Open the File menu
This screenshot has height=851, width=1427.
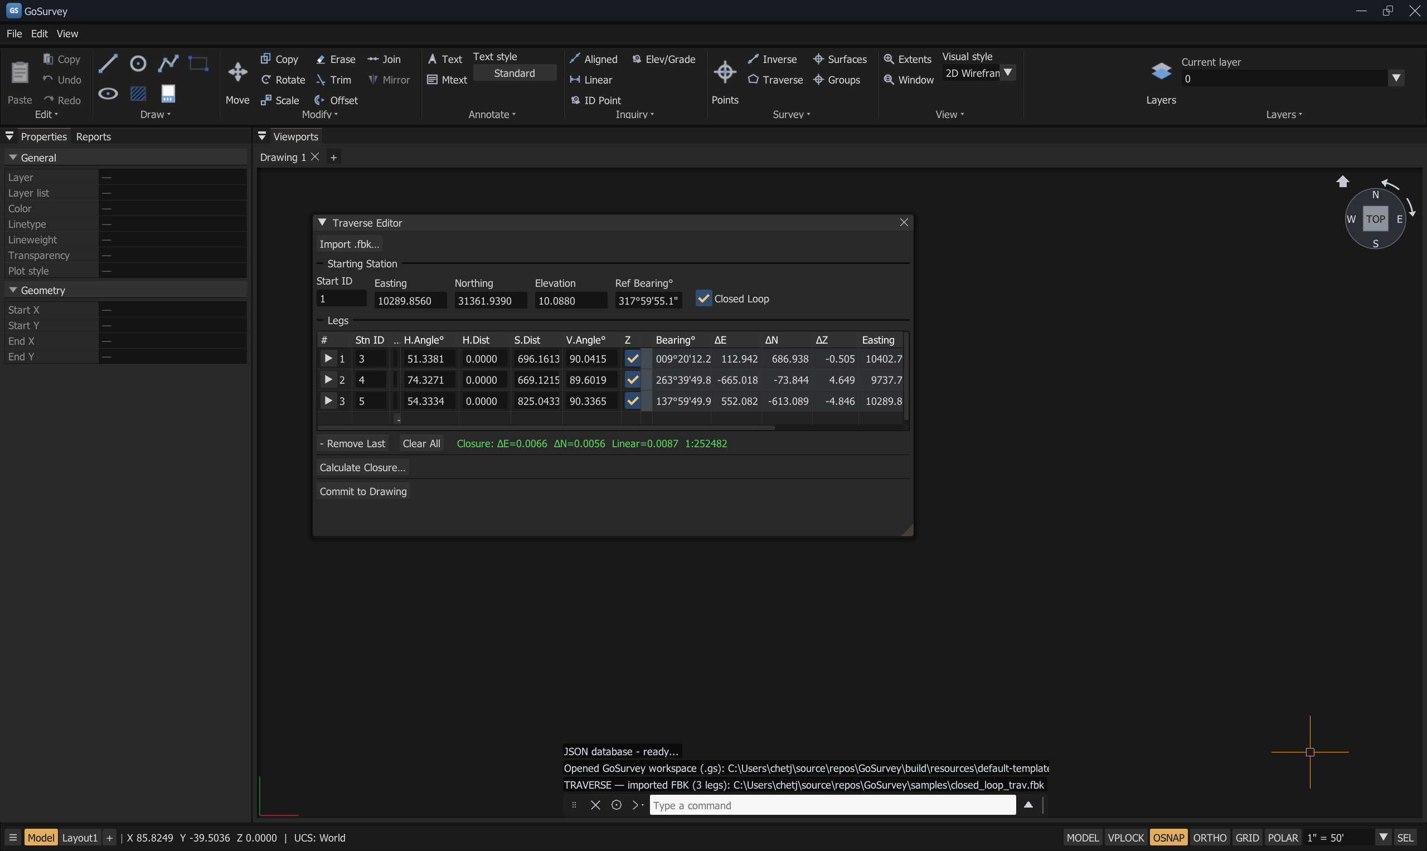coord(14,34)
